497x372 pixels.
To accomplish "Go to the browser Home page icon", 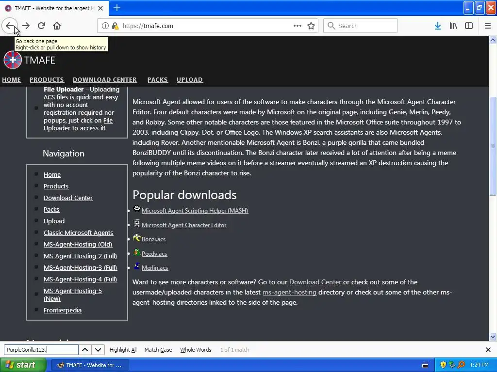I will click(x=57, y=26).
